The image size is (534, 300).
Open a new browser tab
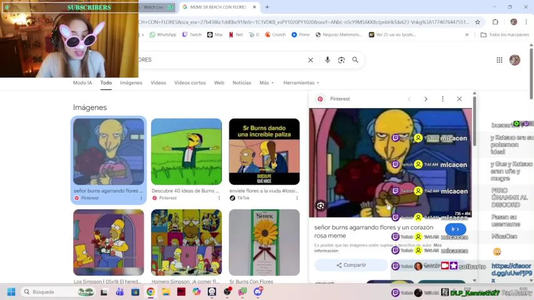point(267,7)
